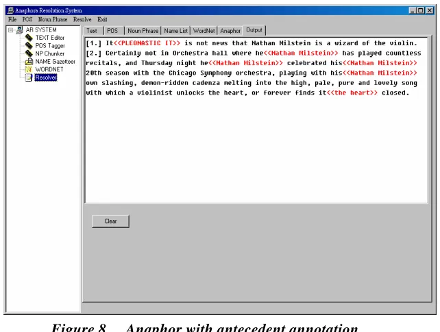
Task: Switch to the Text tab
Action: [94, 31]
